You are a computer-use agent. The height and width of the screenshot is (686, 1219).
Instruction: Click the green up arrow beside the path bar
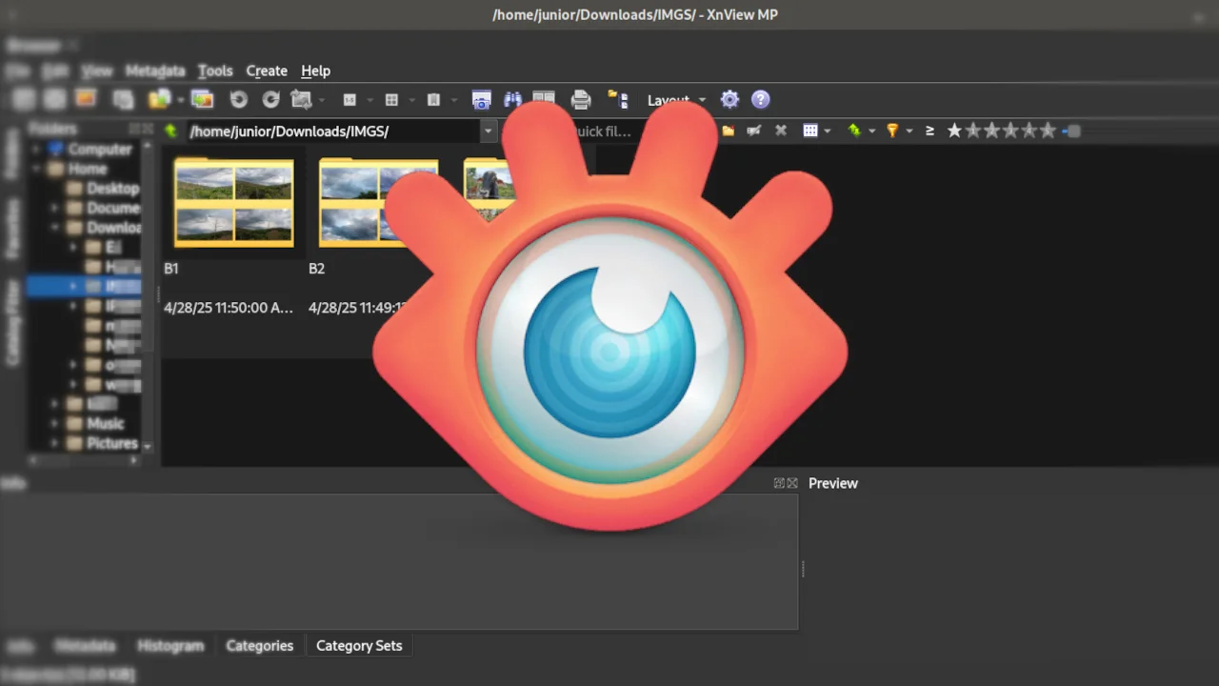pos(170,131)
